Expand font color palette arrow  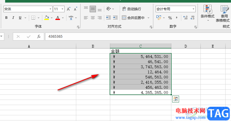tap(63, 18)
